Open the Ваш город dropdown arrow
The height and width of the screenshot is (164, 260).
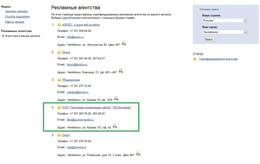pos(245,32)
